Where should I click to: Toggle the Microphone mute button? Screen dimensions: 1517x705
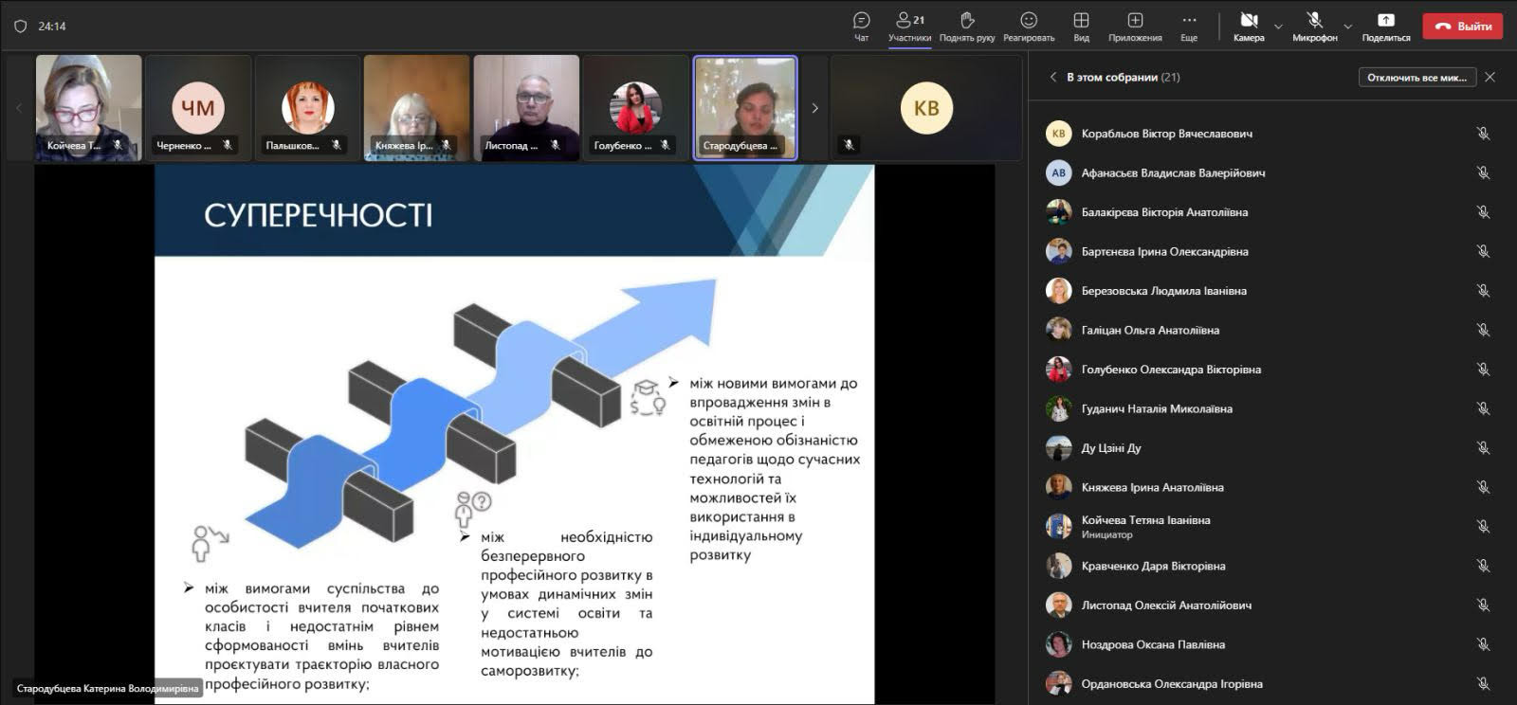pos(1314,21)
